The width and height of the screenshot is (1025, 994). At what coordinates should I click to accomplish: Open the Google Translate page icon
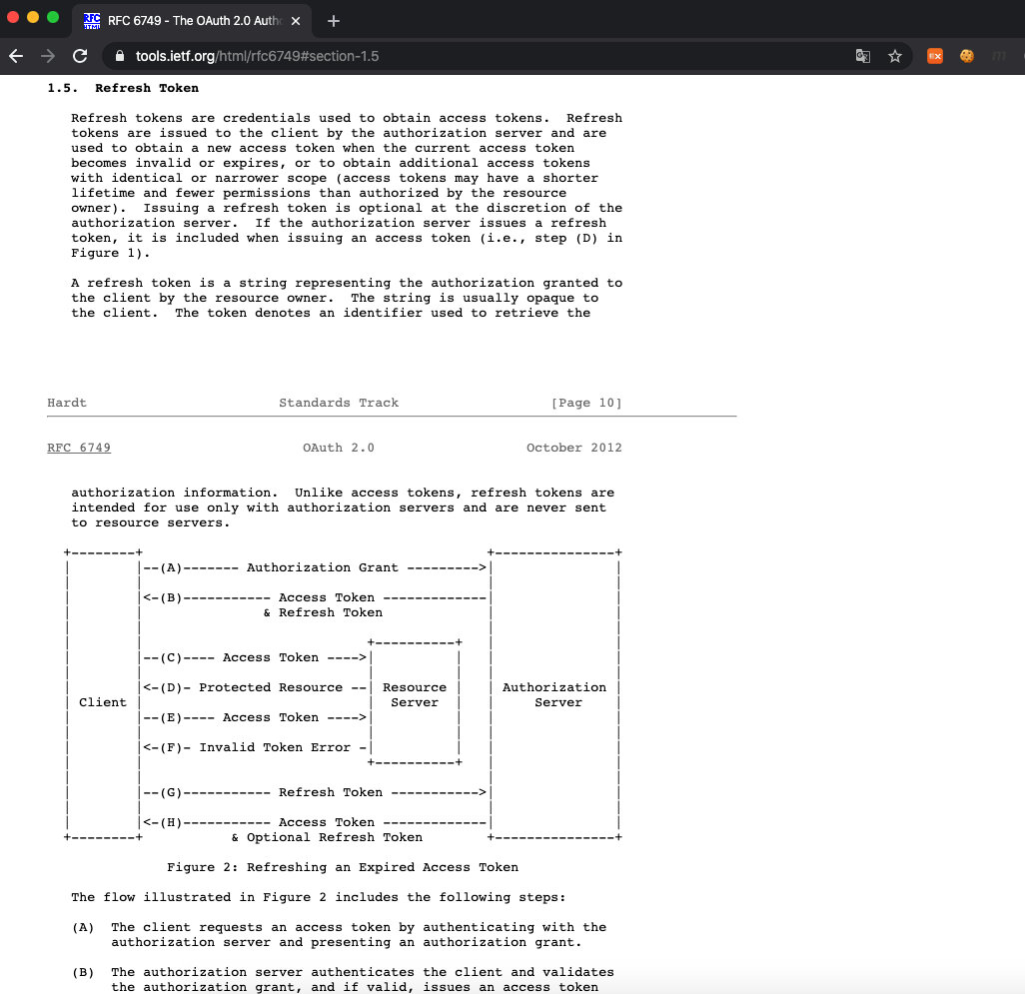pyautogui.click(x=863, y=56)
